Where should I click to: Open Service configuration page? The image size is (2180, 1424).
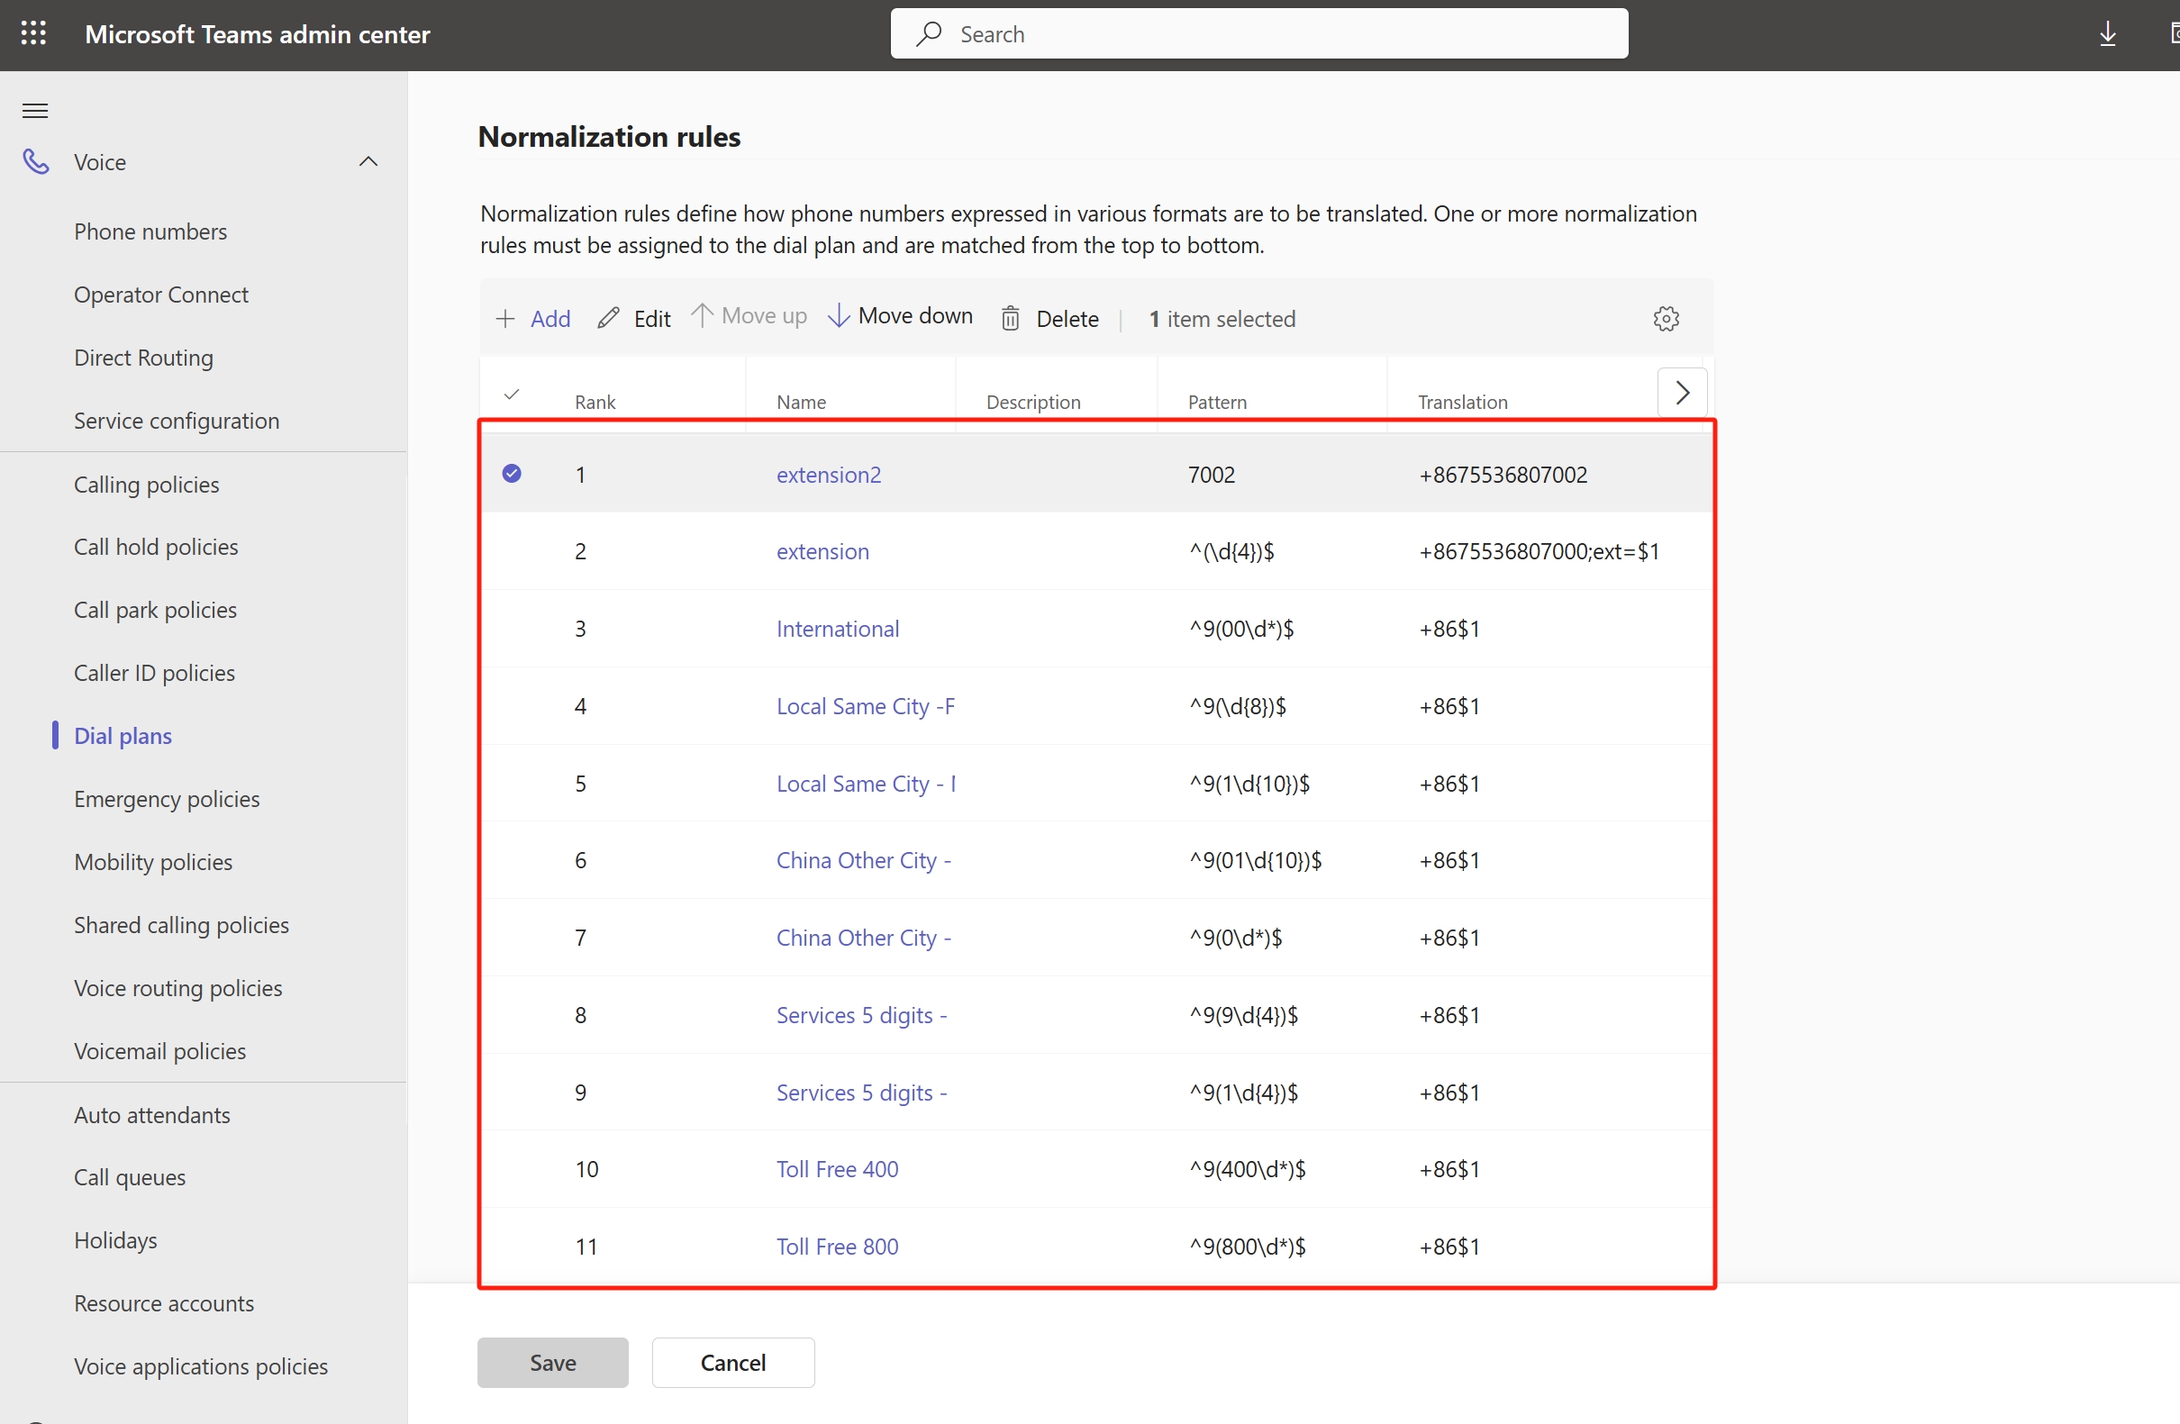(x=177, y=422)
